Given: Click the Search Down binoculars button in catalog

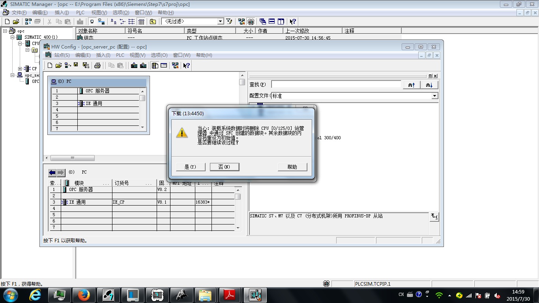Looking at the screenshot, I should (430, 85).
